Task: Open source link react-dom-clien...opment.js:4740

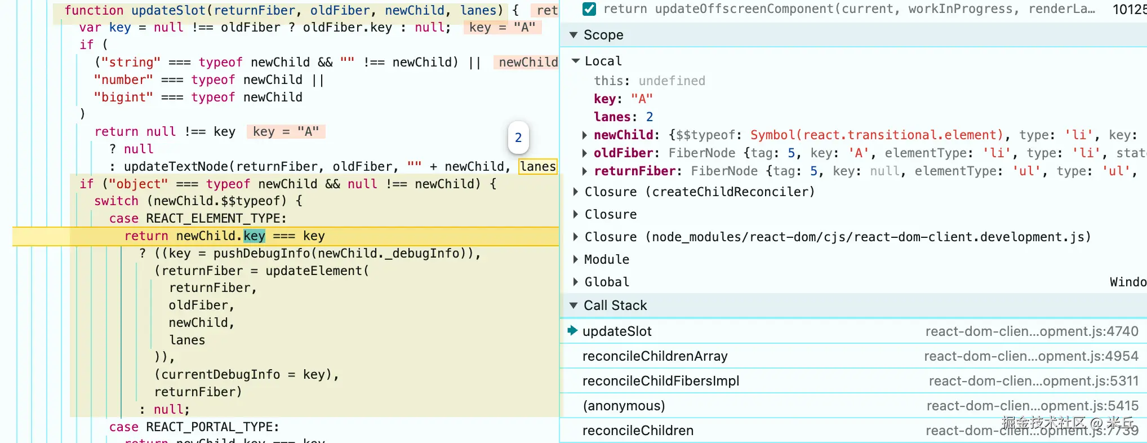Action: click(1032, 331)
